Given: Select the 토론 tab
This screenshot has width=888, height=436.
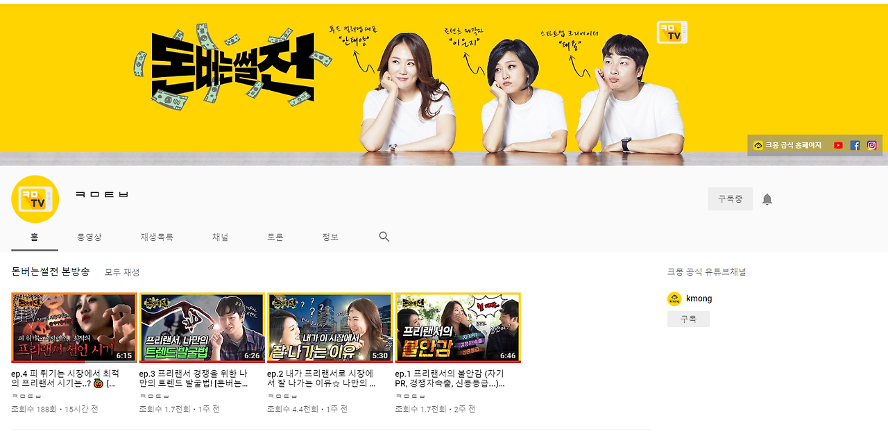Looking at the screenshot, I should point(275,236).
